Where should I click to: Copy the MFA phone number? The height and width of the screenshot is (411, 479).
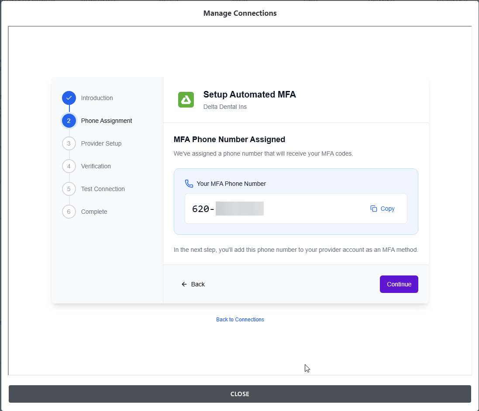click(383, 209)
